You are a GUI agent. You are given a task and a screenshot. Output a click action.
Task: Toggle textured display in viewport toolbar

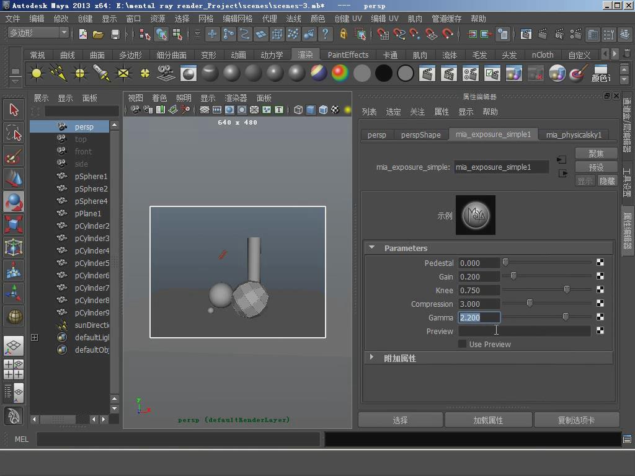click(335, 110)
